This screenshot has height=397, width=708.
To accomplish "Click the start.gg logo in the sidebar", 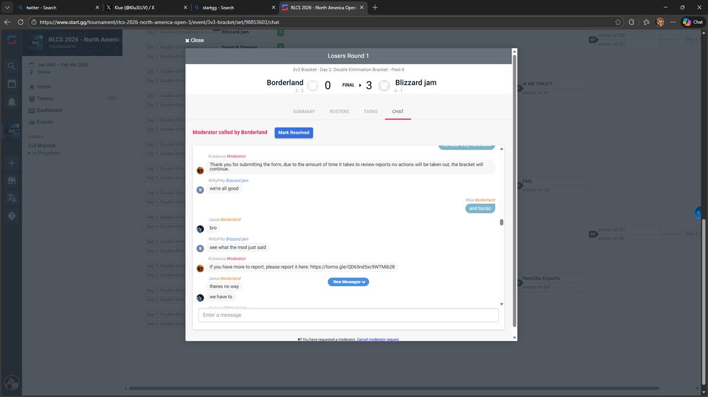I will pyautogui.click(x=11, y=41).
